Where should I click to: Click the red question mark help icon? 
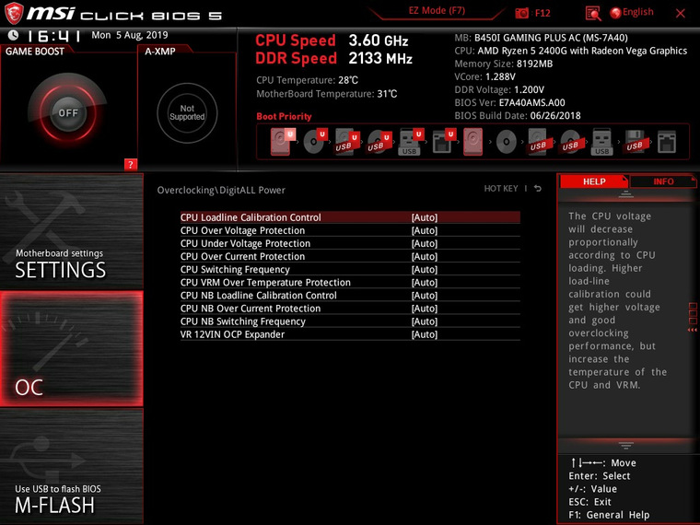tap(131, 164)
